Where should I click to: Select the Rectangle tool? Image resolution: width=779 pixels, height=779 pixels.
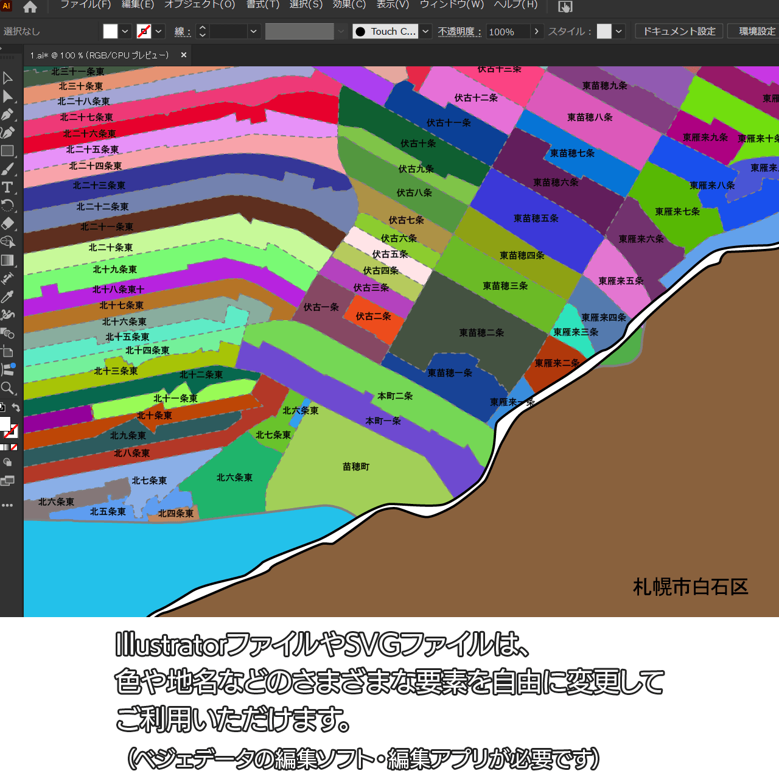click(x=7, y=151)
